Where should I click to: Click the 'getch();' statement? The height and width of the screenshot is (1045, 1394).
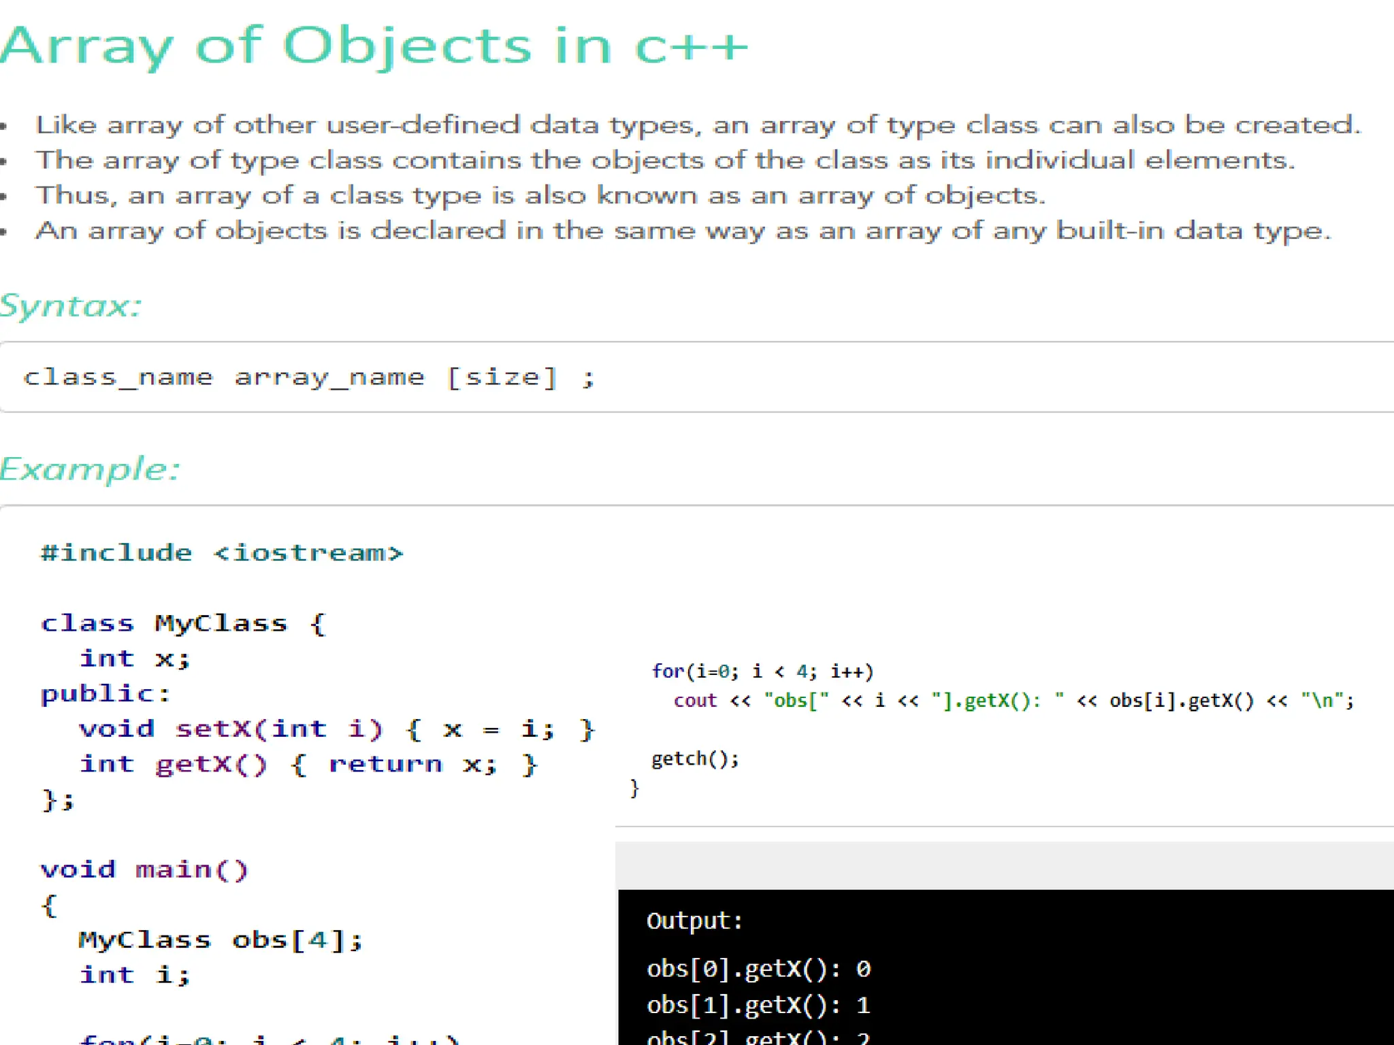(x=695, y=759)
